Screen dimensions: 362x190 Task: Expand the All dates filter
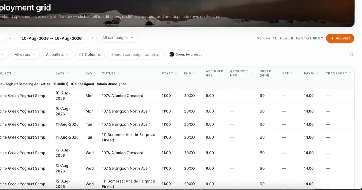(x=25, y=54)
